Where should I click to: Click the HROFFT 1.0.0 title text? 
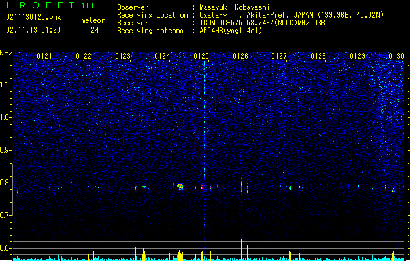52,5
